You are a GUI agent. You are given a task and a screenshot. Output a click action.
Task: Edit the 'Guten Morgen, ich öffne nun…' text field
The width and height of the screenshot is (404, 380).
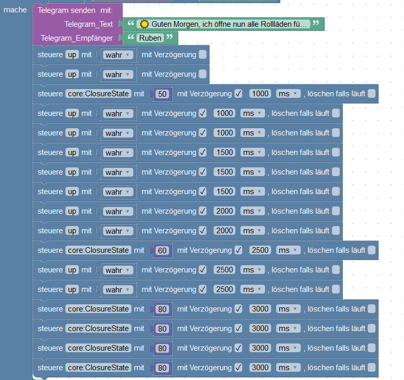223,24
